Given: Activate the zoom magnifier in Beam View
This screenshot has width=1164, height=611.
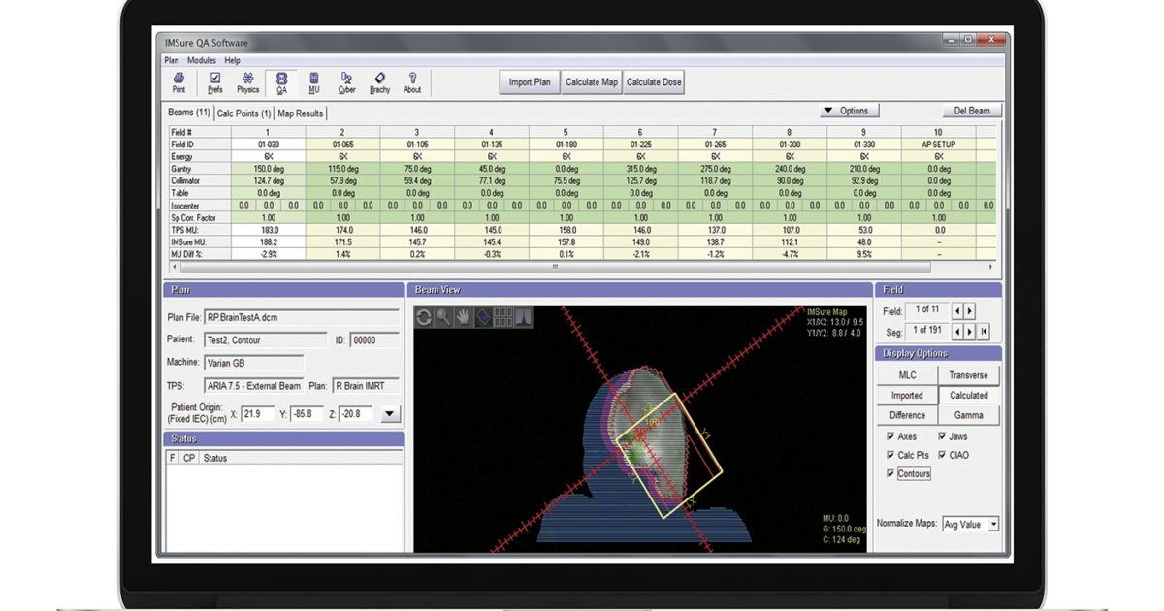Looking at the screenshot, I should click(444, 318).
